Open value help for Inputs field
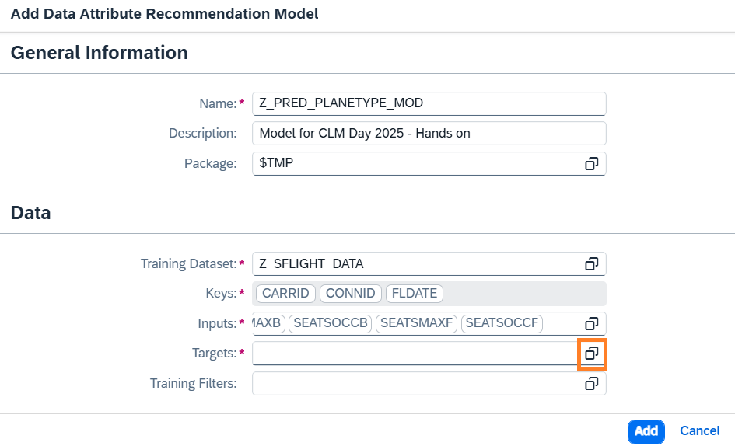Viewport: 735px width, 446px height. 591,323
